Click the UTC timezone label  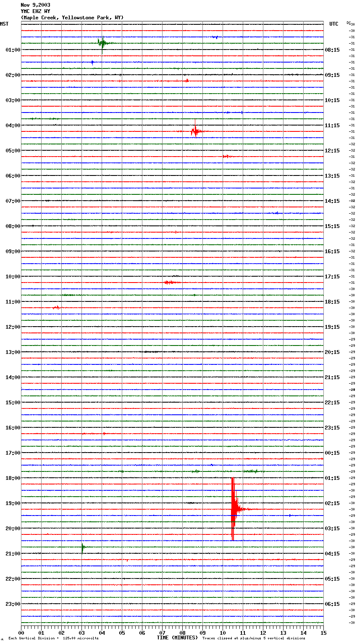pos(334,24)
